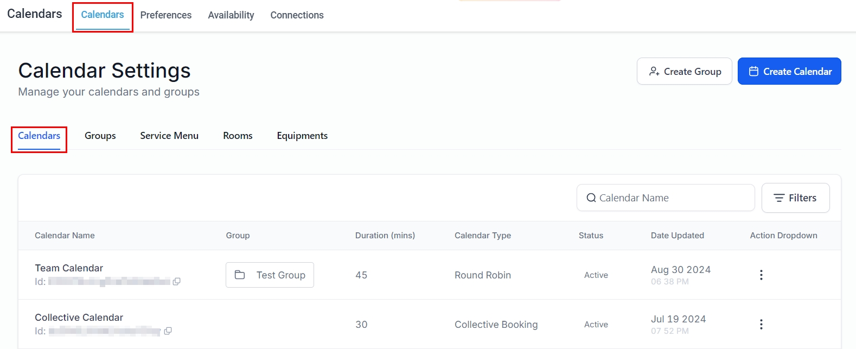
Task: Open the Team Calendar entry
Action: 69,268
